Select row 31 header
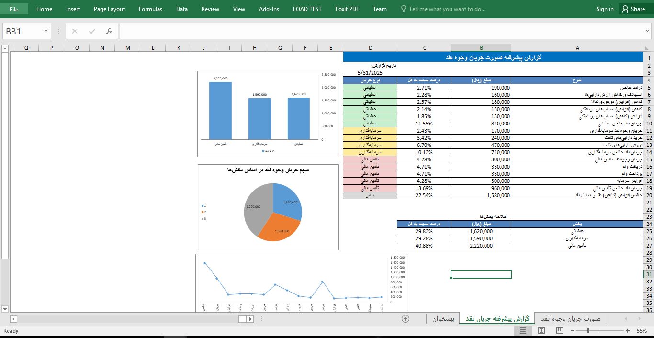Image resolution: width=654 pixels, height=338 pixels. click(649, 274)
